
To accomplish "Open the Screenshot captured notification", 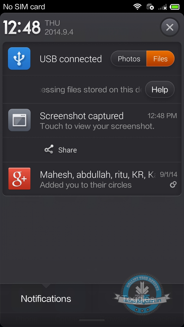I will coord(97,120).
